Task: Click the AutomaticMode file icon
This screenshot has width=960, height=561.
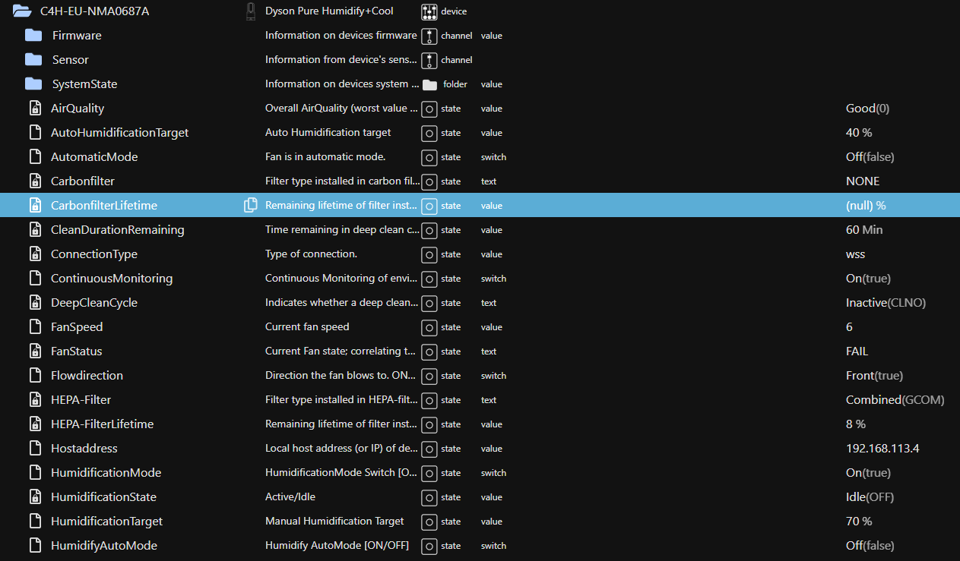Action: point(35,157)
